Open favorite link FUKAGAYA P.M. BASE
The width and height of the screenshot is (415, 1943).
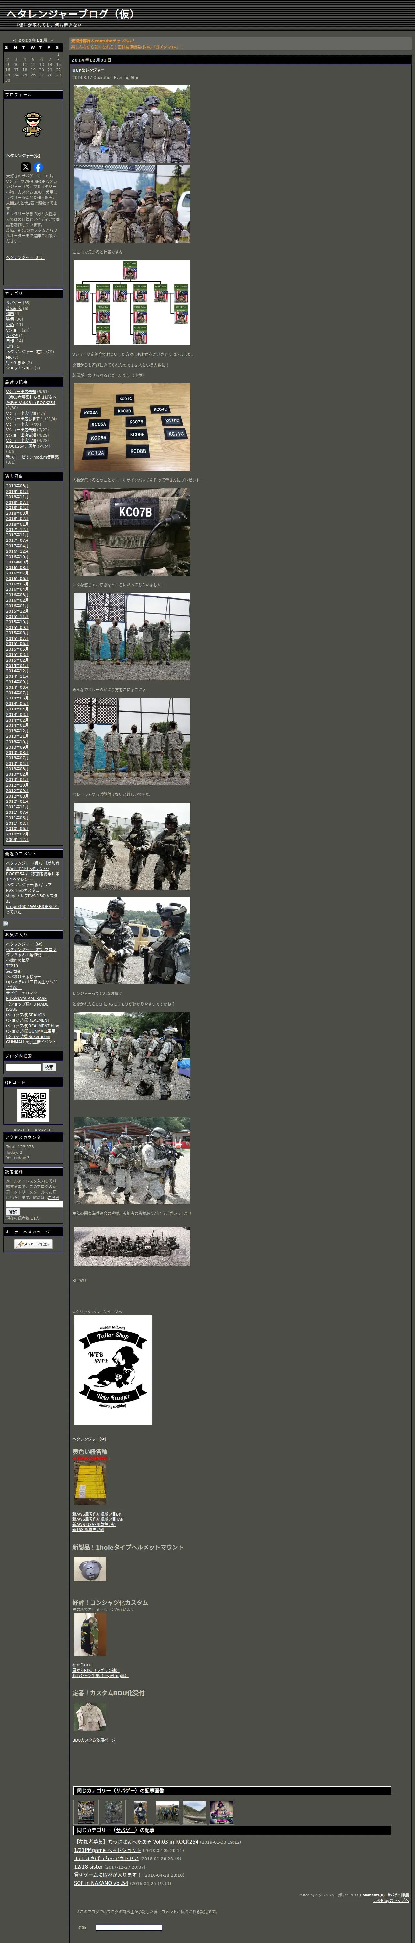pyautogui.click(x=27, y=998)
